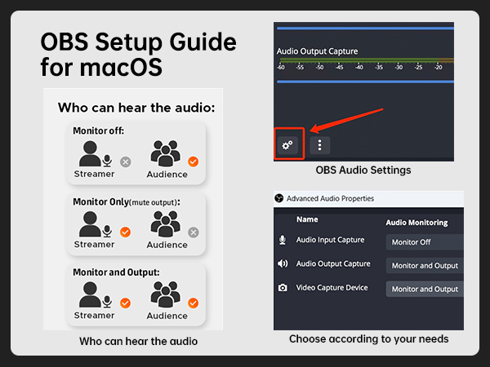Click the 'Audio Monitoring' column header

tap(416, 223)
